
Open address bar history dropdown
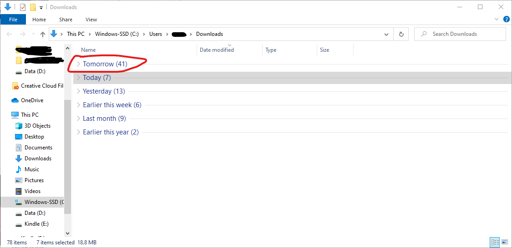(x=386, y=34)
